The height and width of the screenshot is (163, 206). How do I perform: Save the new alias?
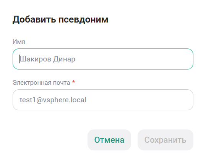[x=165, y=140]
